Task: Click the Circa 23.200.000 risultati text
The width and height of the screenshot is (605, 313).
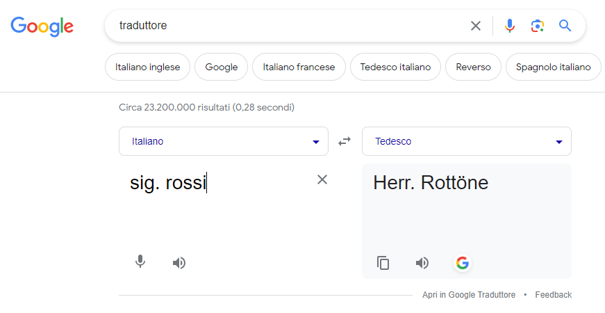Action: (206, 107)
